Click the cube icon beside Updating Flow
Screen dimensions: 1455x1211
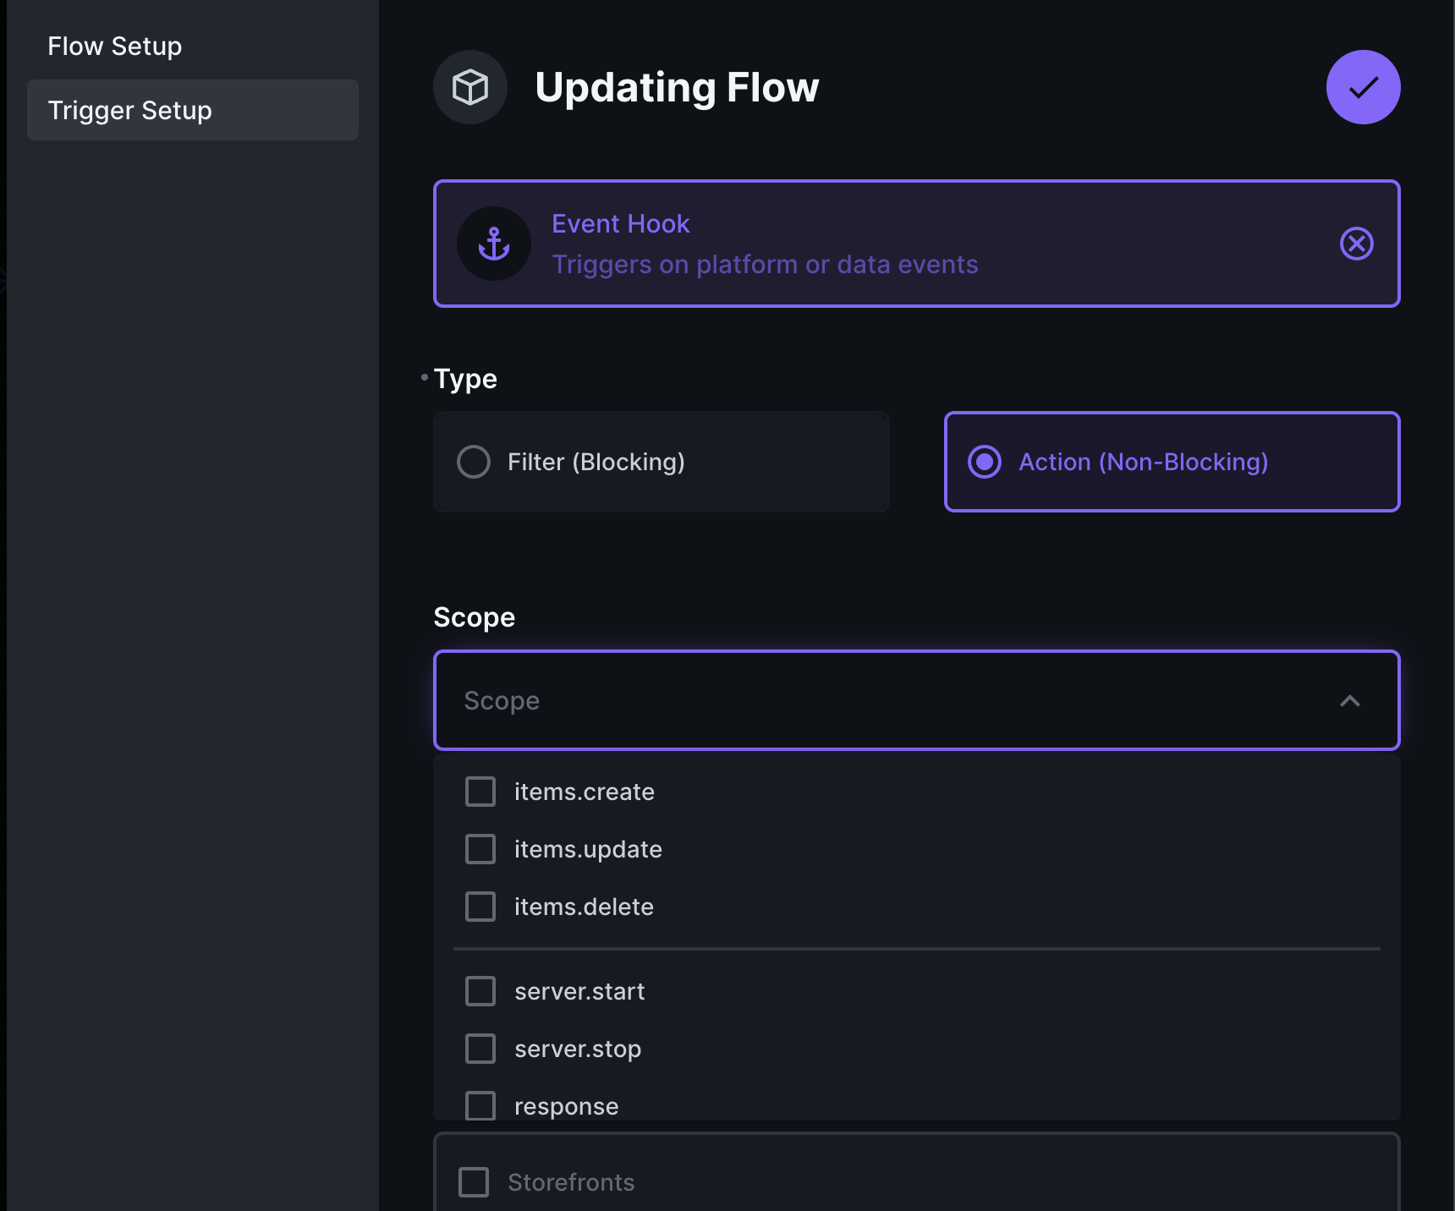coord(470,87)
